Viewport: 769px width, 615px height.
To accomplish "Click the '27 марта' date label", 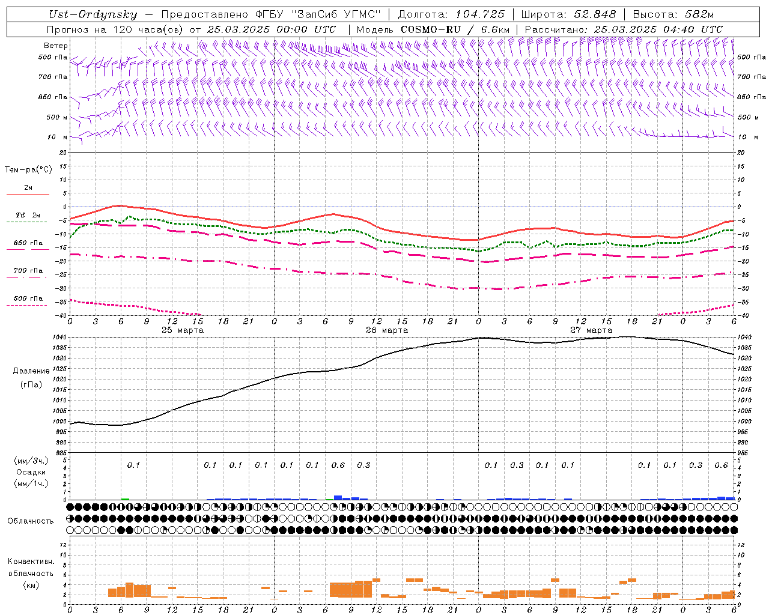I will 591,330.
